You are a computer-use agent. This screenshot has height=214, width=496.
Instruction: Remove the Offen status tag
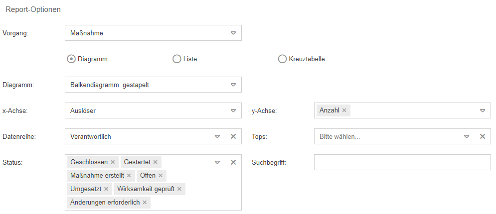(x=160, y=176)
